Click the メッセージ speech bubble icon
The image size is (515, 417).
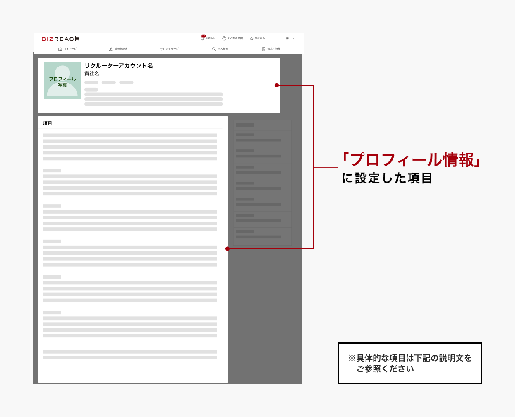[162, 49]
